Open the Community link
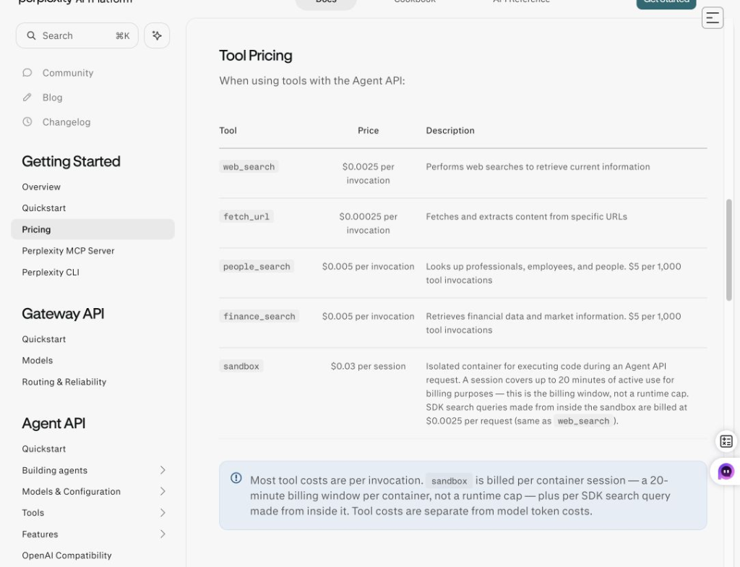 [x=67, y=73]
